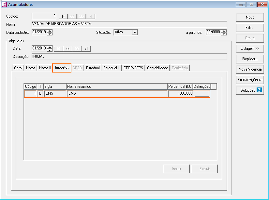This screenshot has height=200, width=269.
Task: Go to next record next to Código
Action: (x=82, y=16)
